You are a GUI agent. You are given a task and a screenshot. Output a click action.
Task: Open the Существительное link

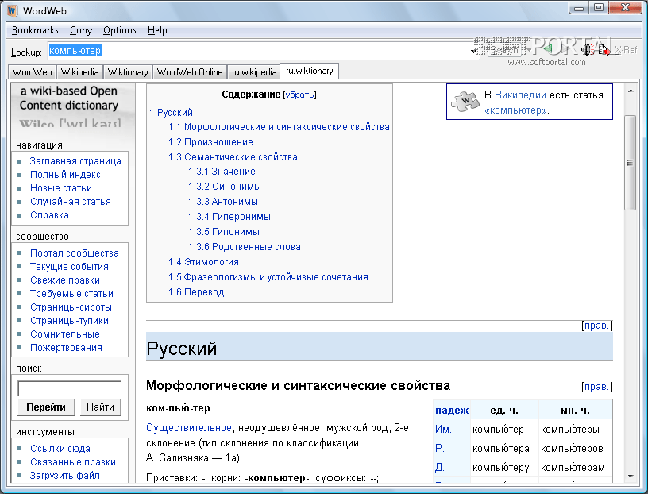pyautogui.click(x=189, y=428)
